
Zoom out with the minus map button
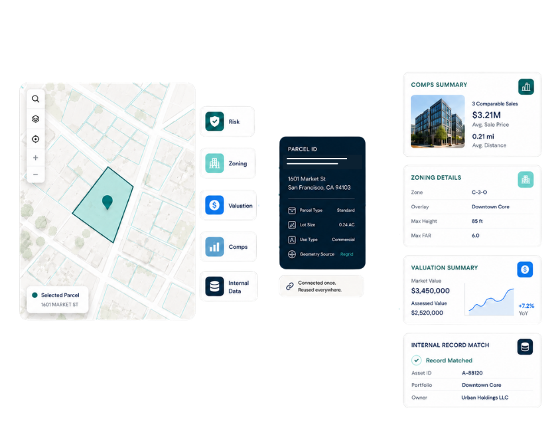(35, 175)
